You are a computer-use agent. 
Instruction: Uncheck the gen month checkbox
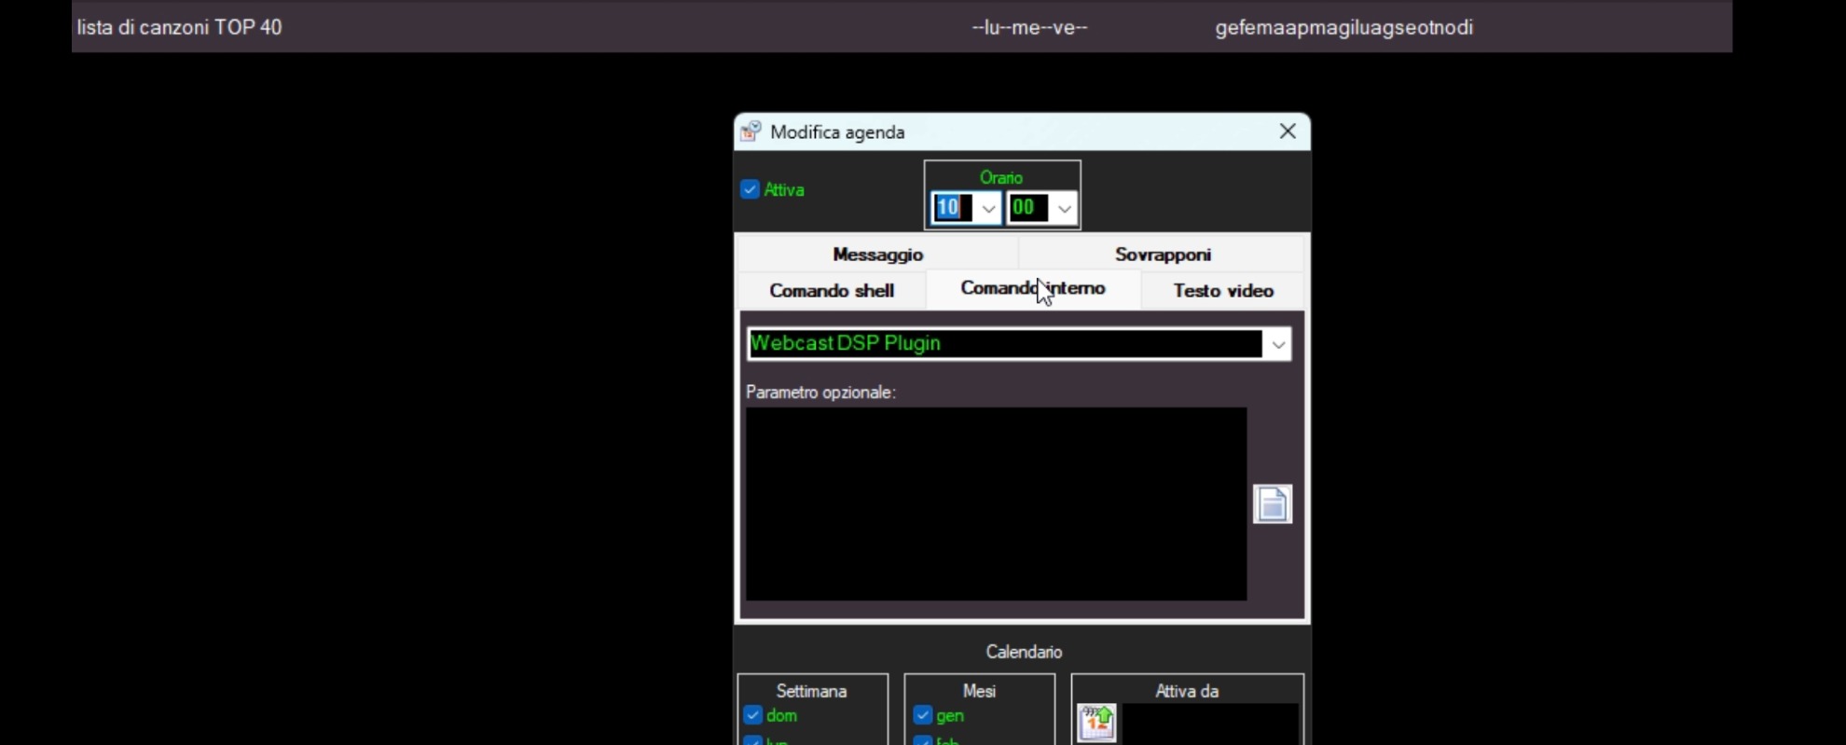pos(923,715)
